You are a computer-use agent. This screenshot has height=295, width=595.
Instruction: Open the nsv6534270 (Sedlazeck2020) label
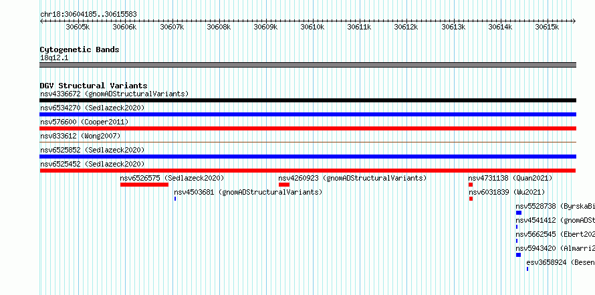point(92,108)
